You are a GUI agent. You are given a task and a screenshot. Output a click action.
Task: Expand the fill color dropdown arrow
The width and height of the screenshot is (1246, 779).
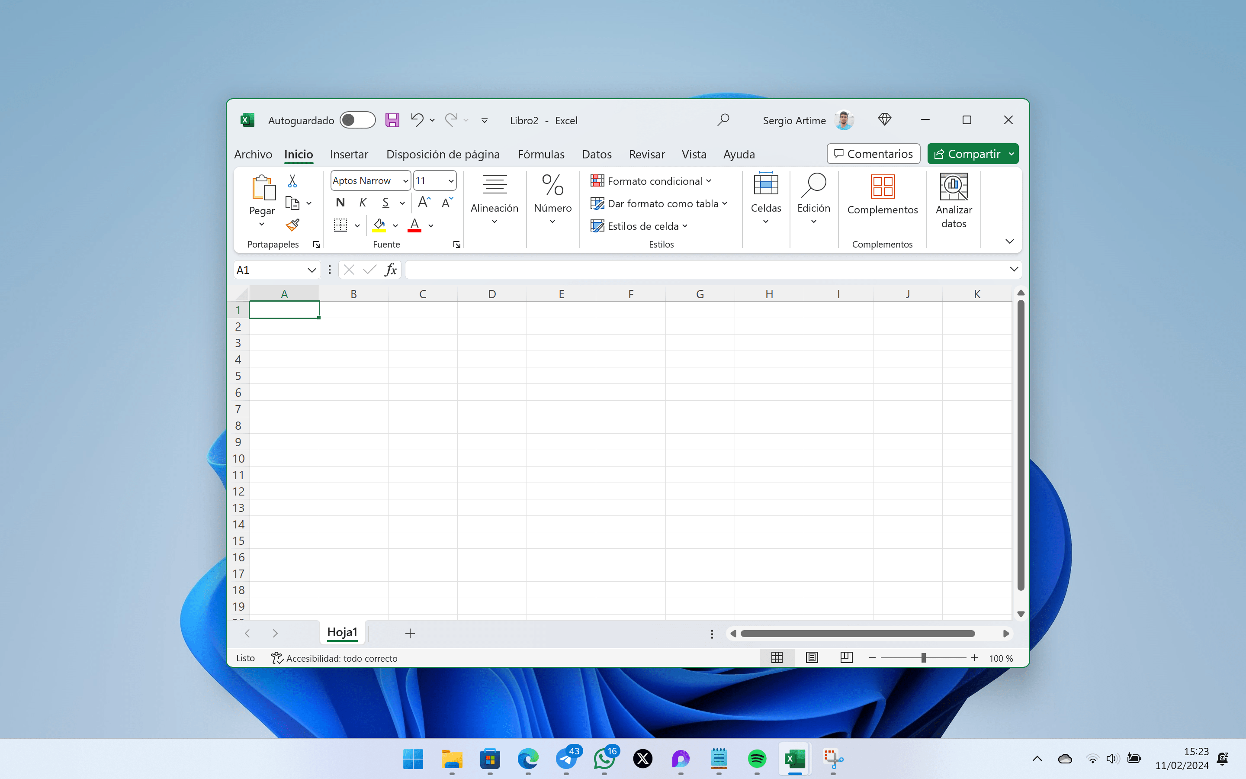[395, 225]
